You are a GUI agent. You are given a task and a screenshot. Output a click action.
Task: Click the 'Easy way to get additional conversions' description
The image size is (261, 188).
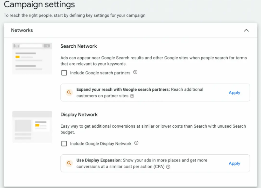pos(153,129)
